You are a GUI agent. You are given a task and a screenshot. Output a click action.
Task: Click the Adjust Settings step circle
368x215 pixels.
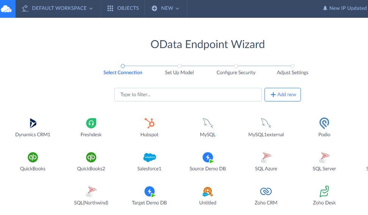[293, 66]
